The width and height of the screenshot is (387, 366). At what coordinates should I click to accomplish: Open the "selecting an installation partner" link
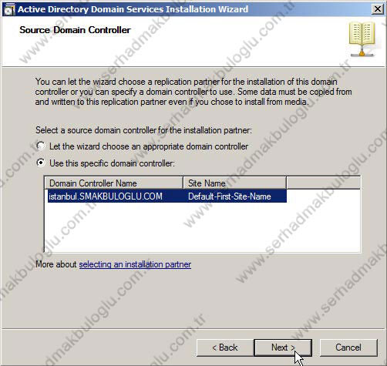click(x=135, y=264)
